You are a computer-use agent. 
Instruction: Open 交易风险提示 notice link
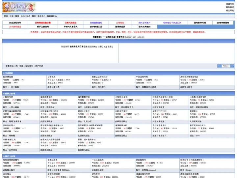tap(70, 23)
